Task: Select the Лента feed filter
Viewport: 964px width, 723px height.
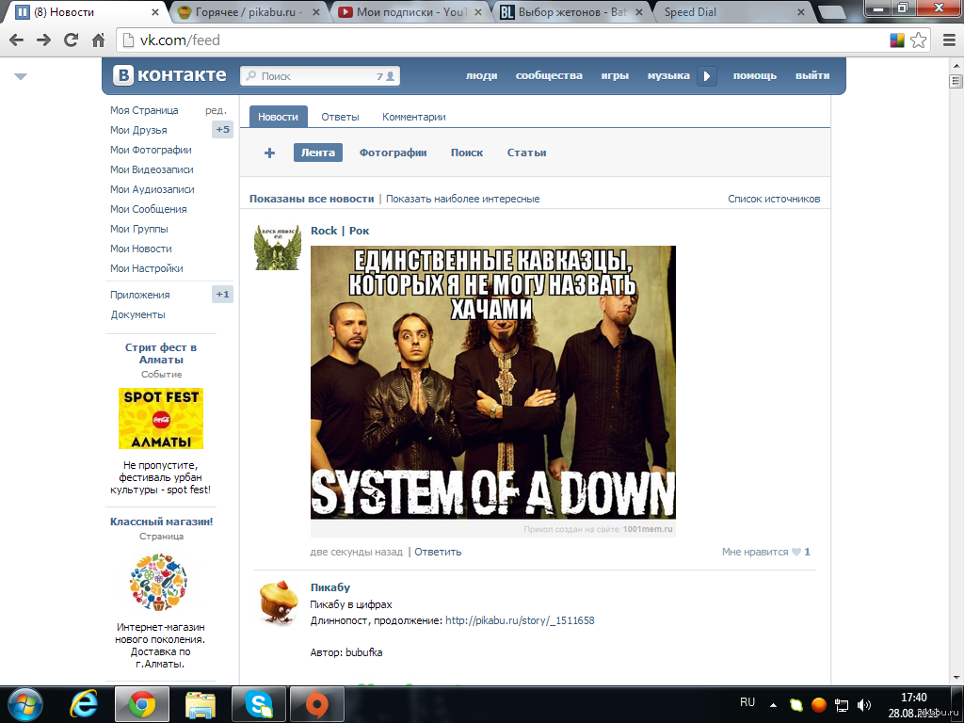Action: click(x=318, y=153)
